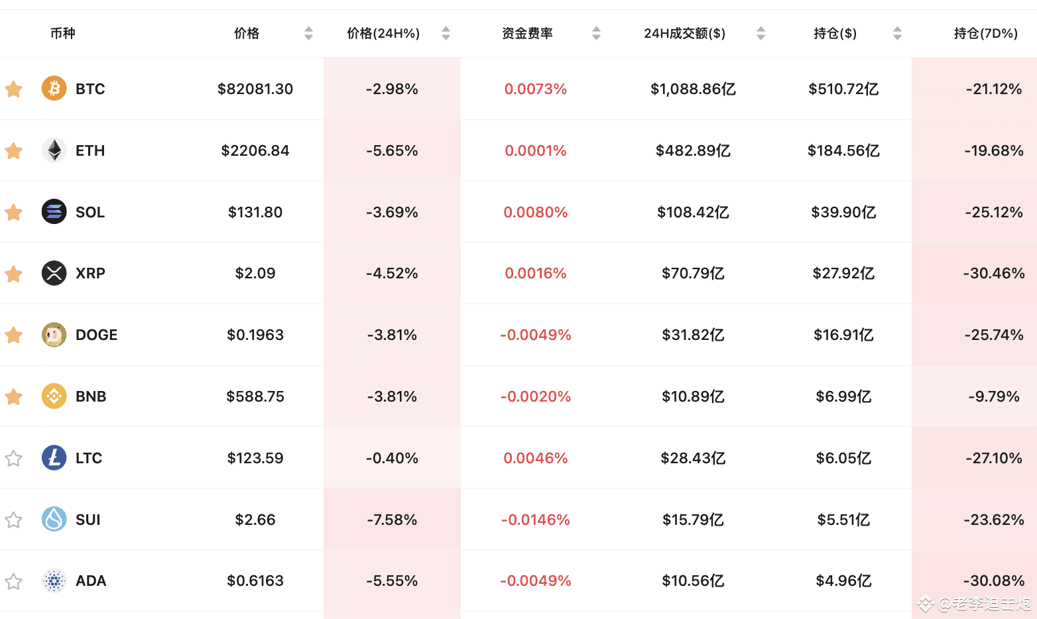Click the Ethereum (ETH) coin icon
This screenshot has height=619, width=1037.
point(54,150)
